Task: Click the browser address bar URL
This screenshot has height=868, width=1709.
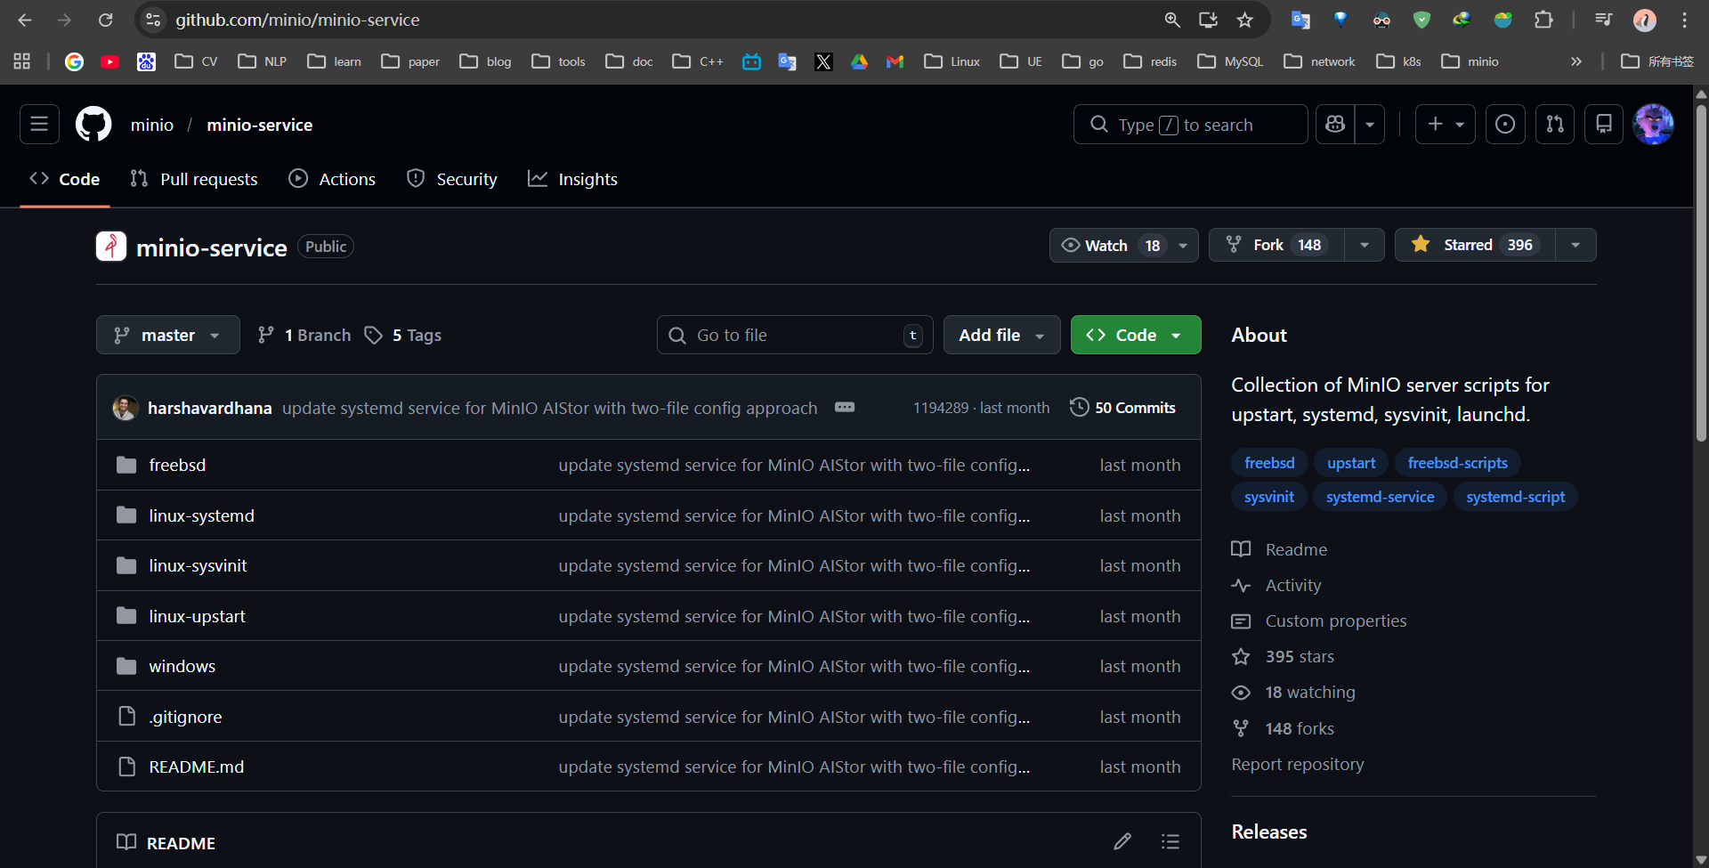Action: [297, 20]
